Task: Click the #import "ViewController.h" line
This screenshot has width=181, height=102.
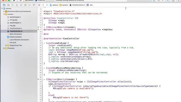Action: [59, 11]
